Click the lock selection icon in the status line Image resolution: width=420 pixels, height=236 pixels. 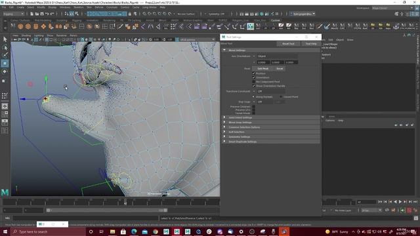tap(130, 14)
